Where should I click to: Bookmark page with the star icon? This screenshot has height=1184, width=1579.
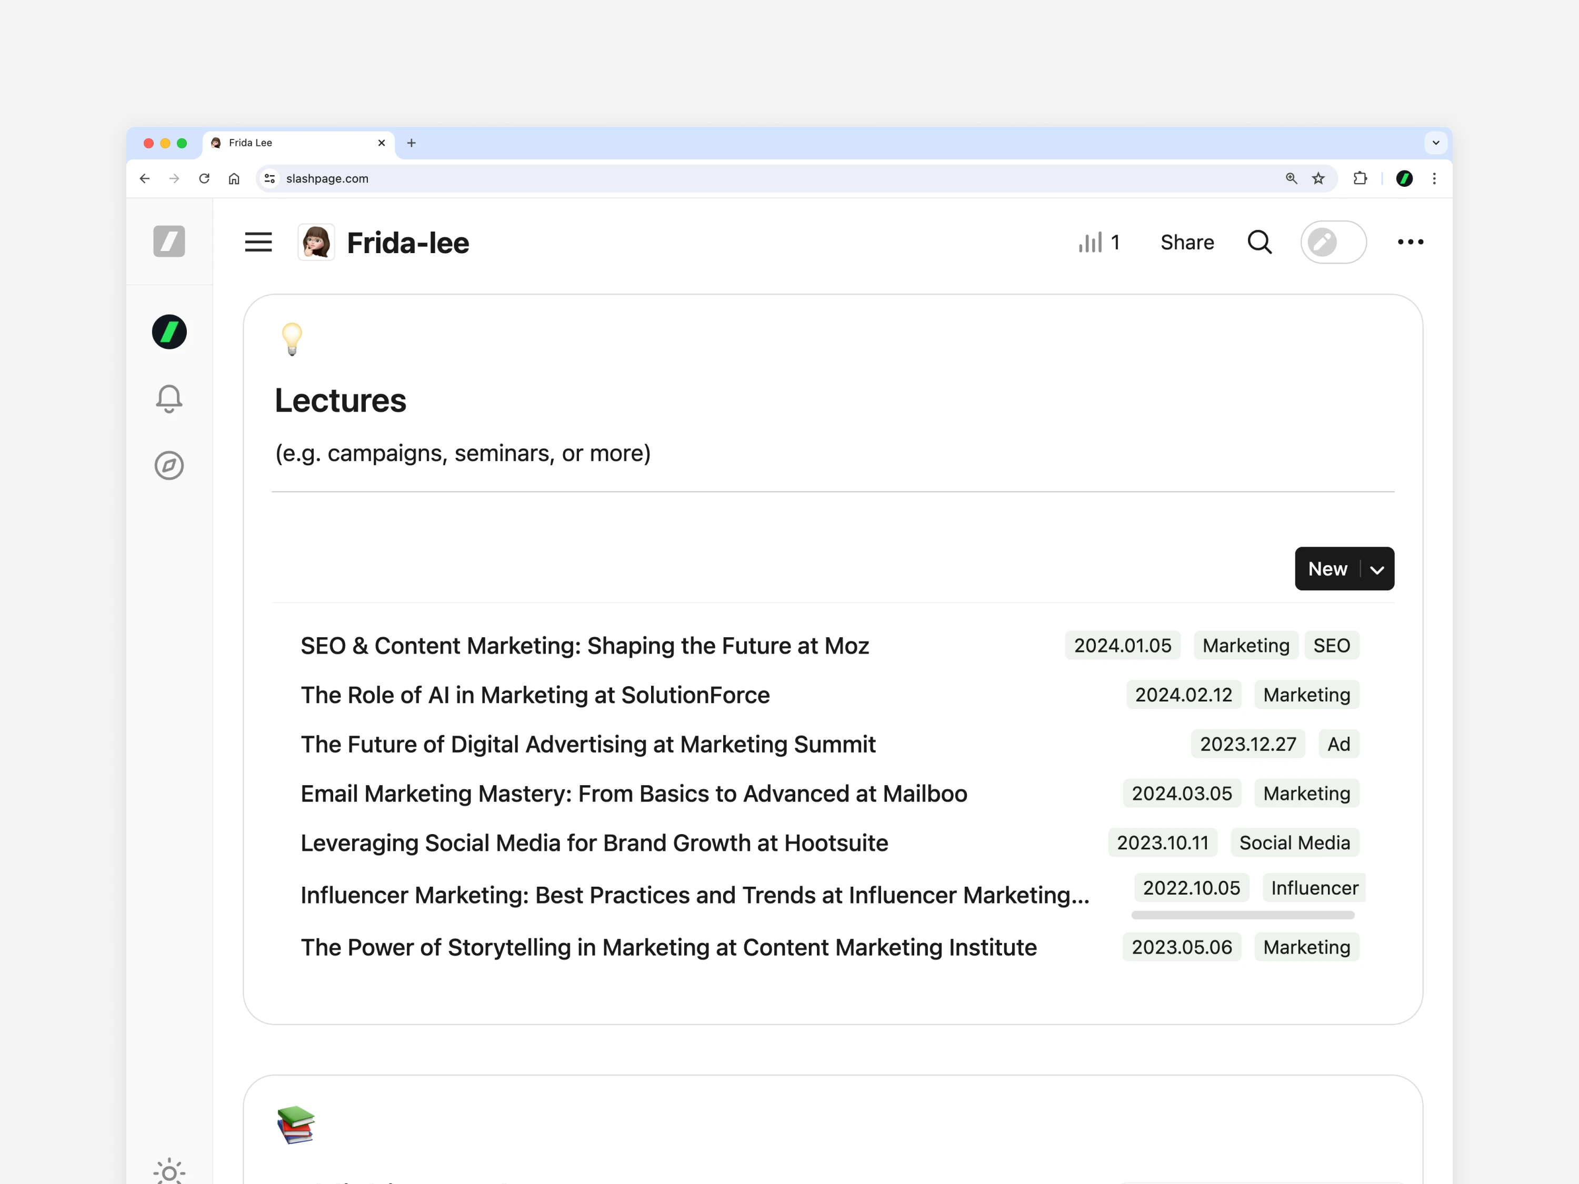(1318, 178)
